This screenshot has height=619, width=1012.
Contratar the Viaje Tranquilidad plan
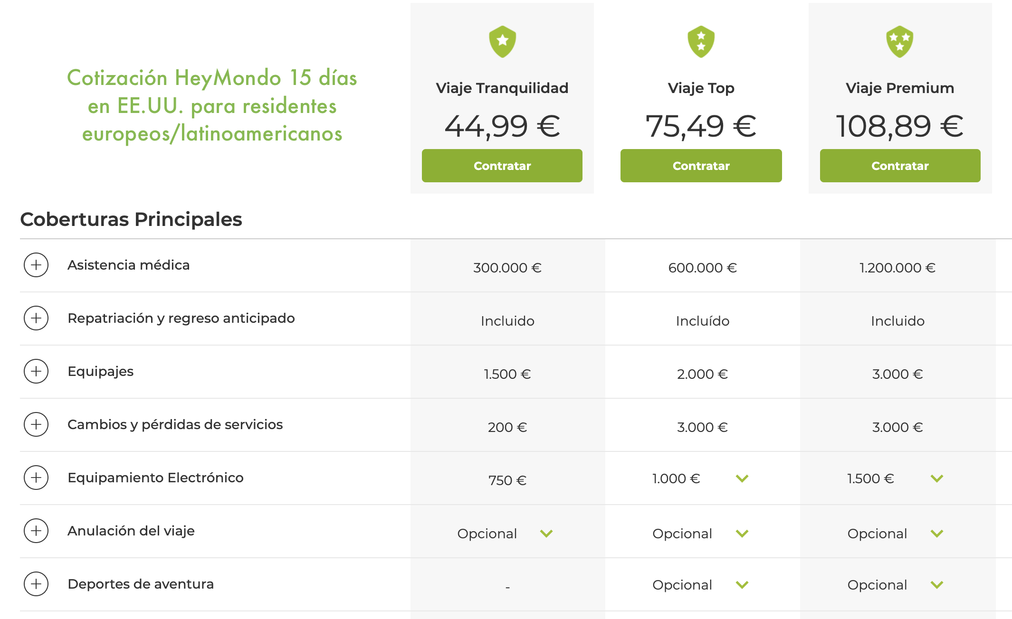click(x=502, y=166)
